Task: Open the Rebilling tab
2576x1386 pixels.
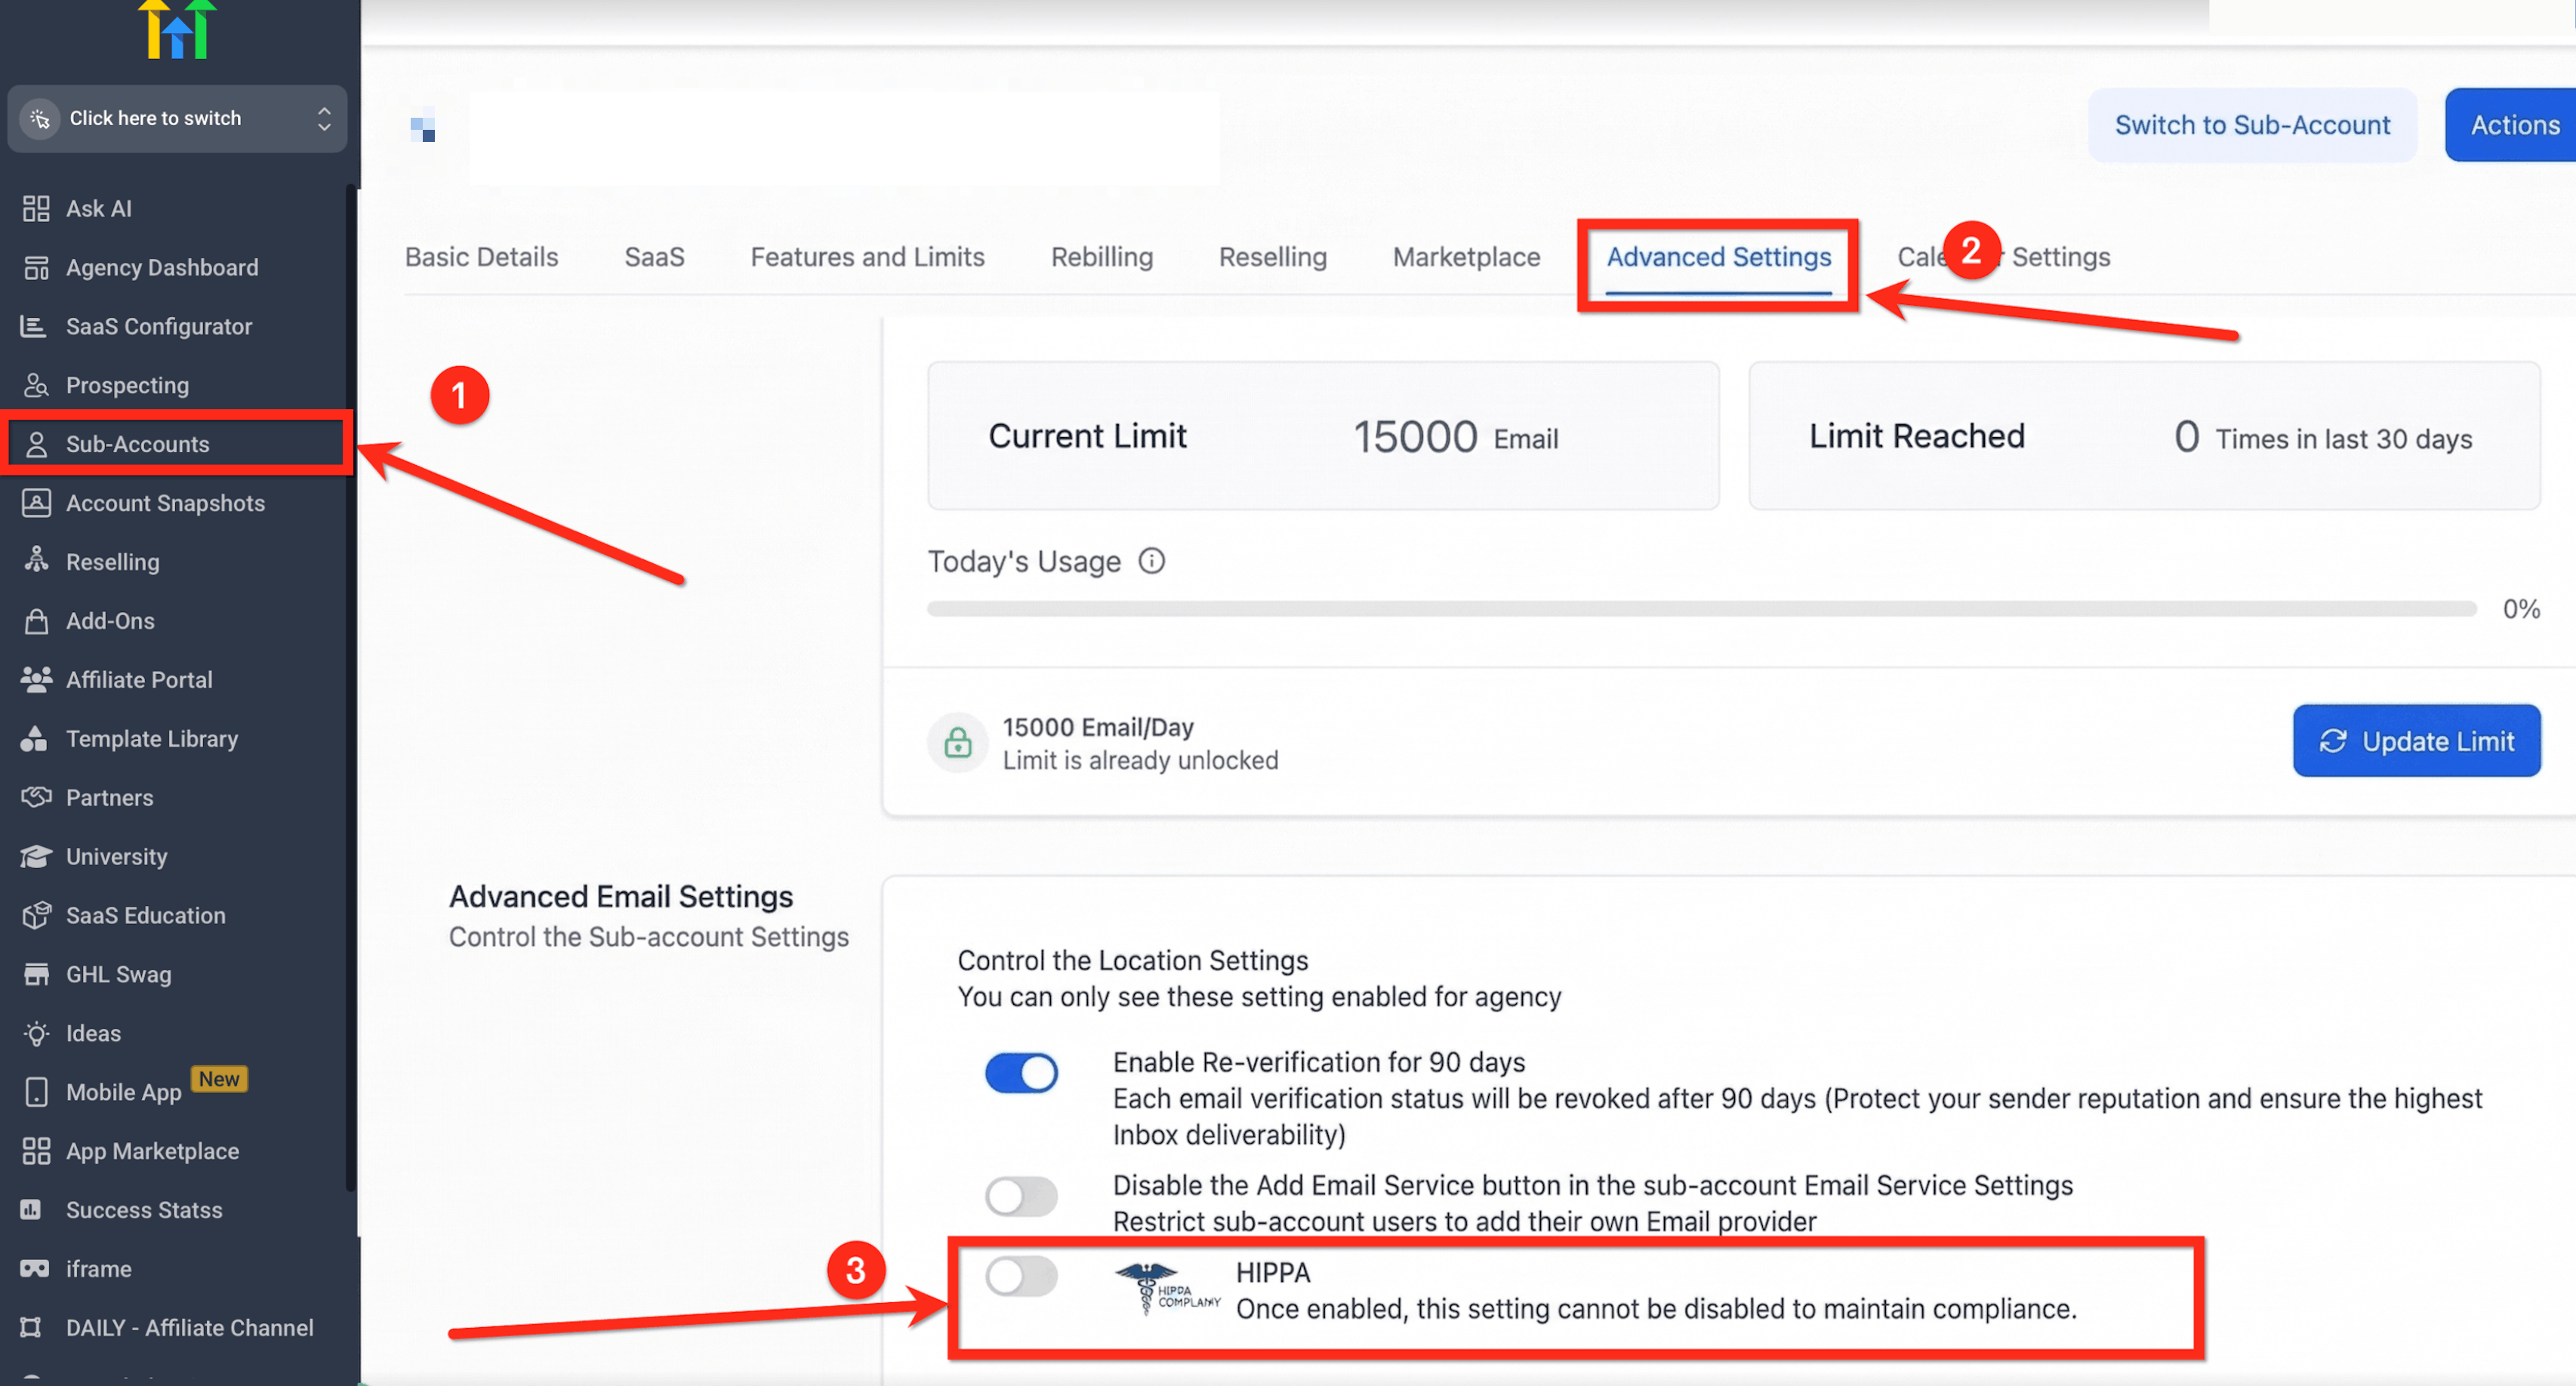Action: tap(1101, 257)
